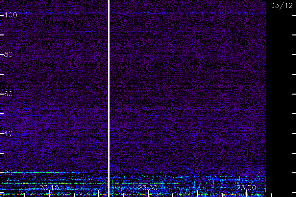Click the 23:30 time label
The height and width of the screenshot is (197, 296).
pos(148,188)
